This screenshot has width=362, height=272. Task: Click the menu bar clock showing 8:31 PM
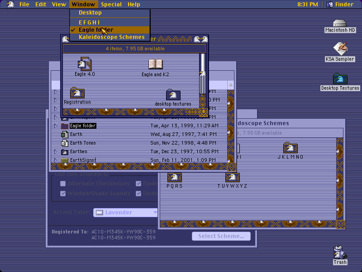(307, 4)
